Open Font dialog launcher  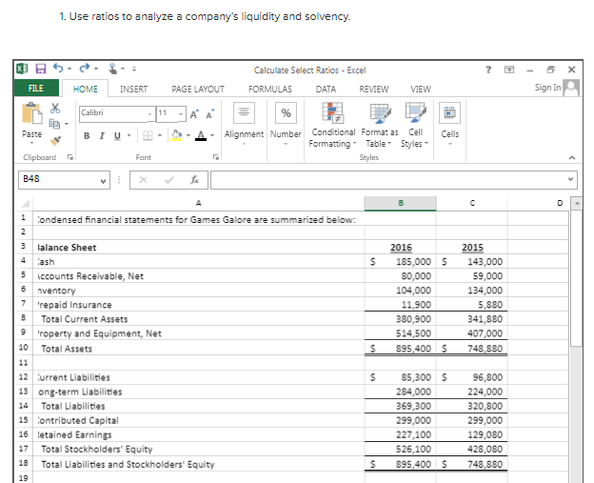tap(215, 157)
